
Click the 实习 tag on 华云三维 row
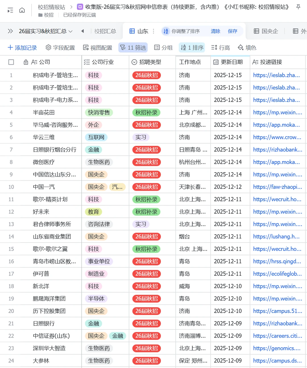(x=141, y=137)
